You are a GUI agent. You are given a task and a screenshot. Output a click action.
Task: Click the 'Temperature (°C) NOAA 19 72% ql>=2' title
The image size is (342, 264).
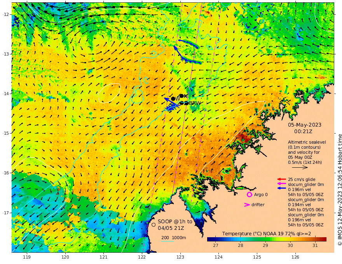pos(267,233)
